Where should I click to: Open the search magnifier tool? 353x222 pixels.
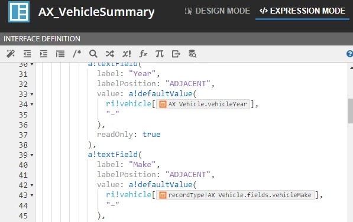93,54
